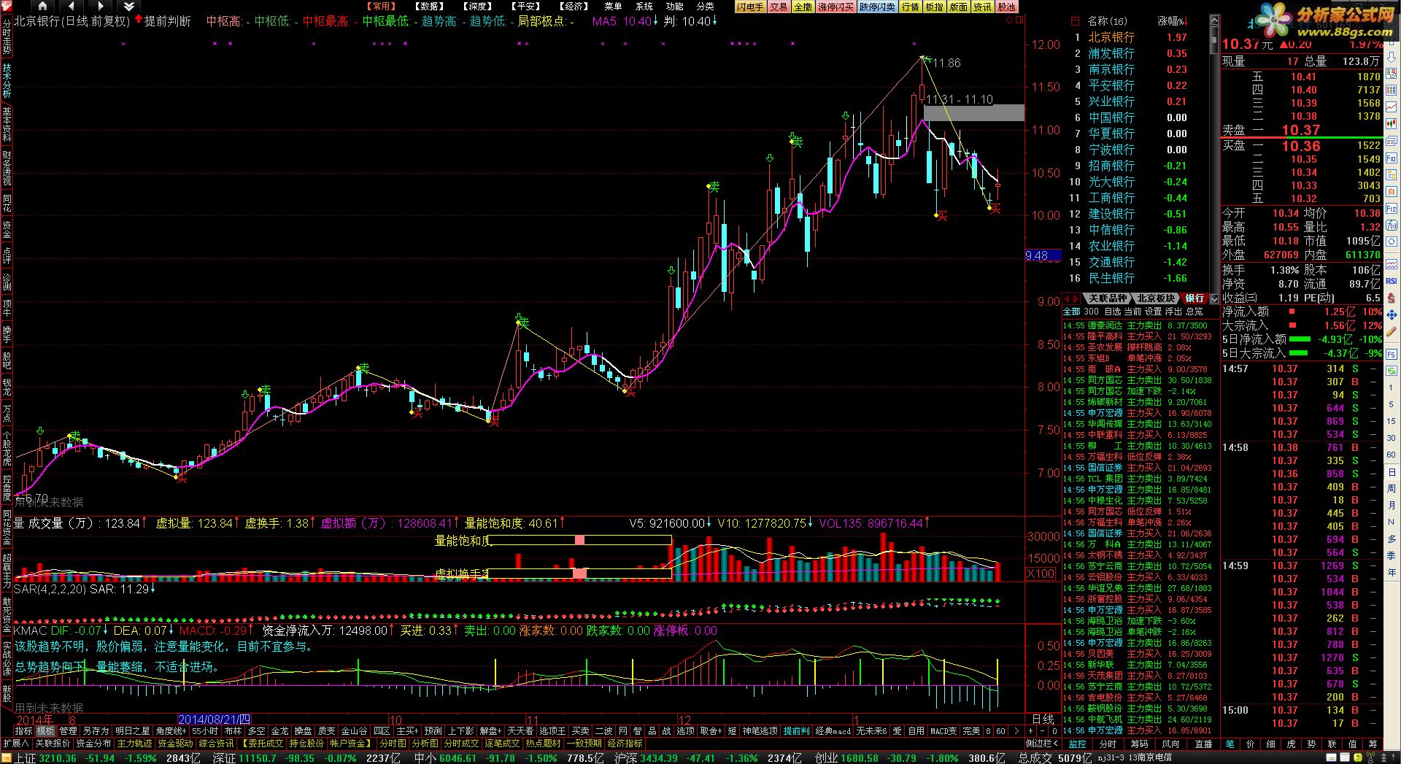
Task: Click the minus zoom icon near 日线
Action: (x=1042, y=731)
